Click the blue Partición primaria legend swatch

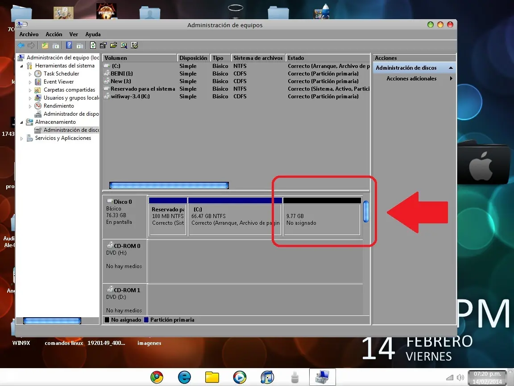point(146,320)
